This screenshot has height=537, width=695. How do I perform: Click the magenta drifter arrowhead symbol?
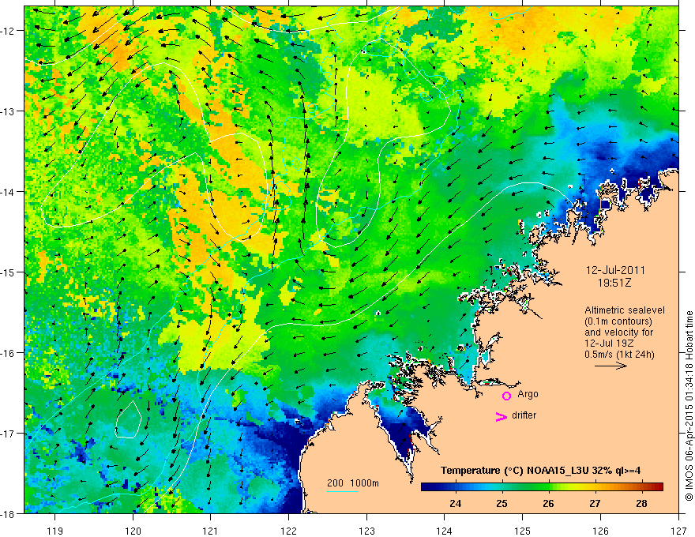(501, 416)
